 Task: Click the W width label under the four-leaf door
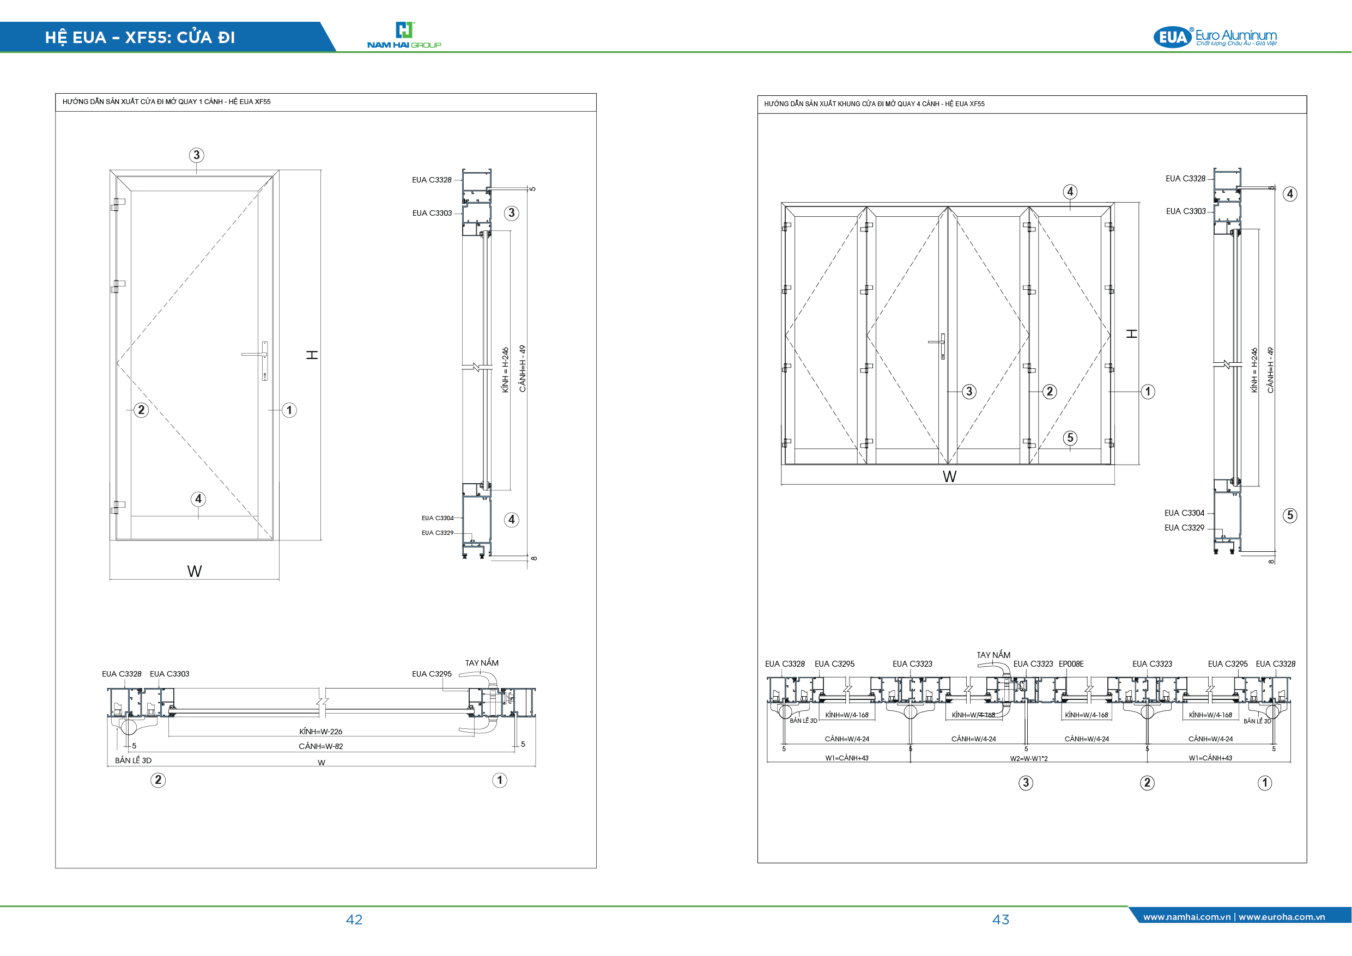(x=949, y=477)
